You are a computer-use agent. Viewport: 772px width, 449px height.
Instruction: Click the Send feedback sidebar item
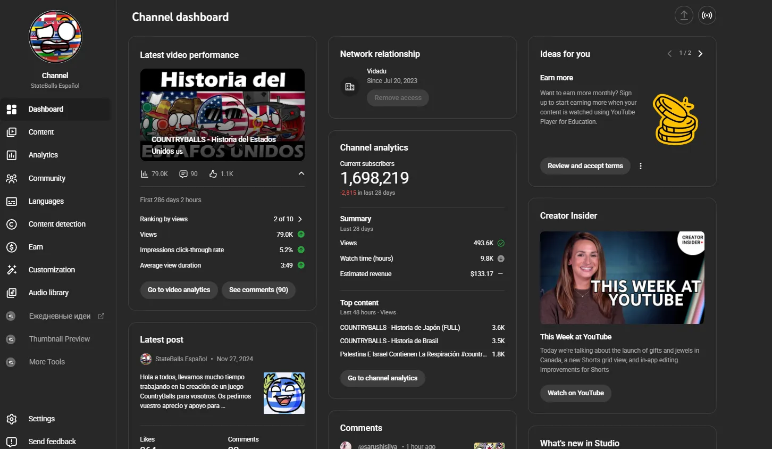[56, 442]
